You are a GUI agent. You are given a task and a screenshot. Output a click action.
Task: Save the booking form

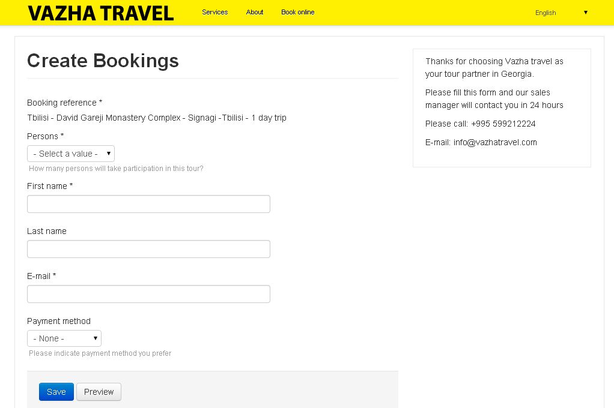(56, 392)
